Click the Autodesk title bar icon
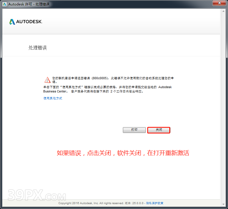228x209 pixels. click(5, 4)
